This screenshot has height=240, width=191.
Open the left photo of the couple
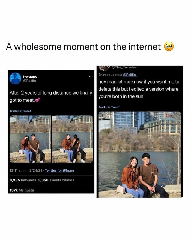(x=30, y=139)
